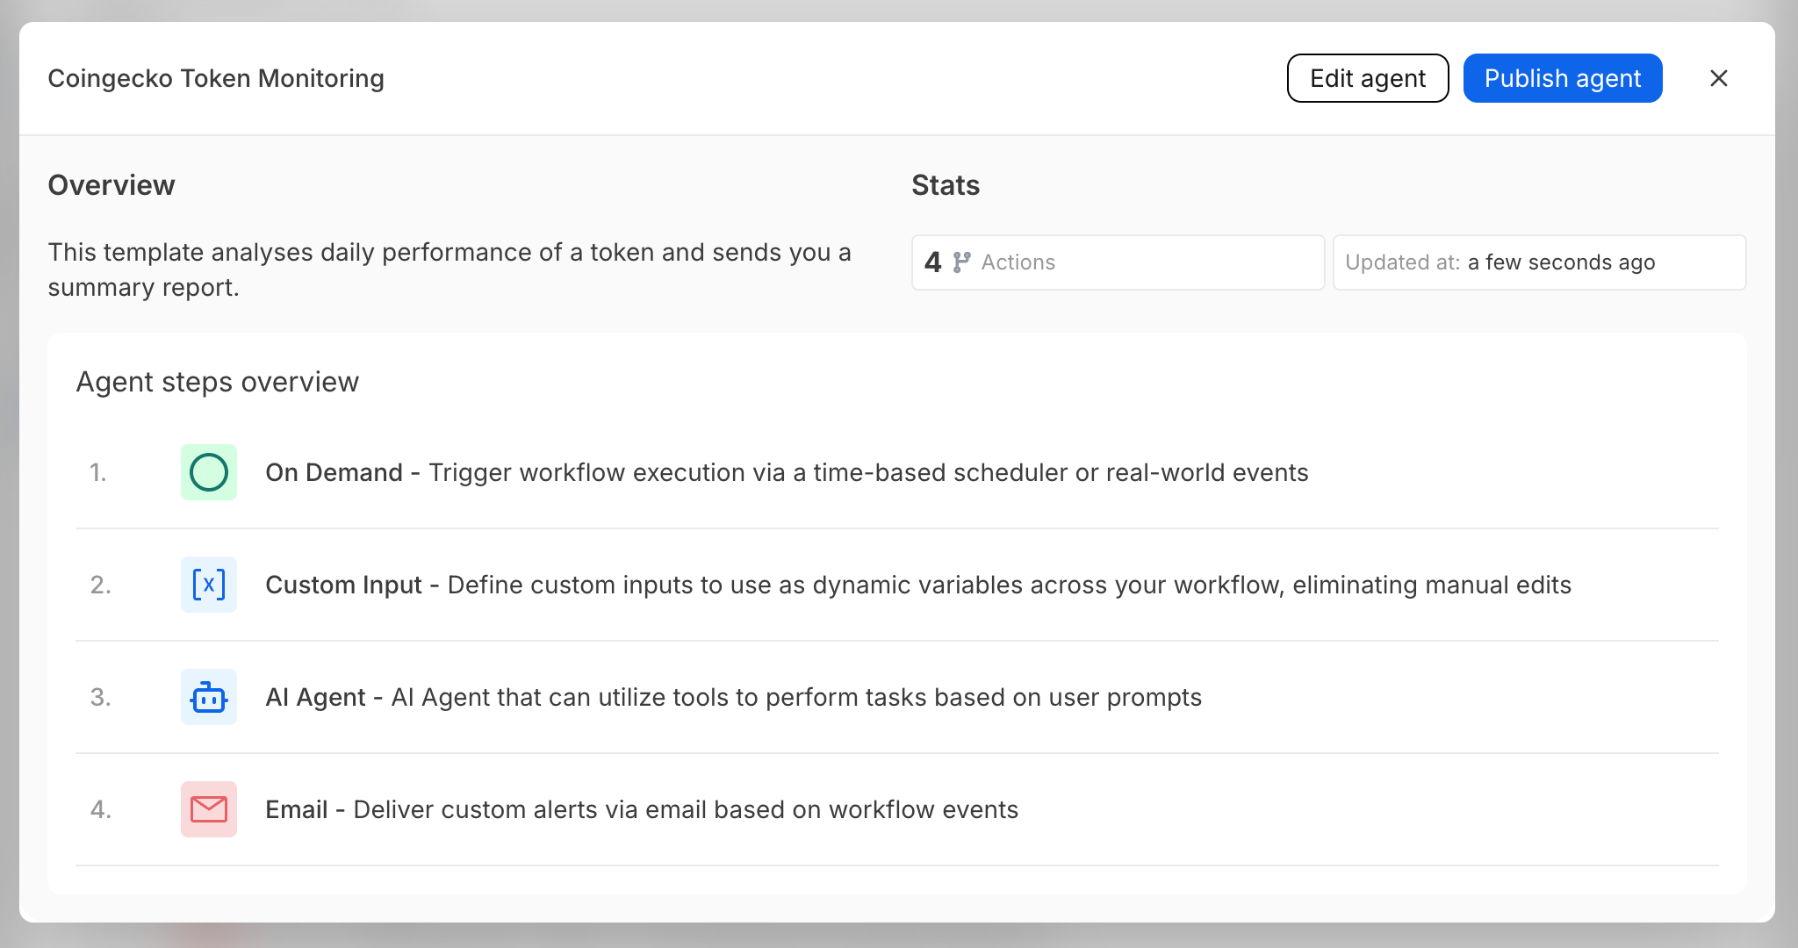
Task: Click the Stats heading
Action: pyautogui.click(x=946, y=185)
